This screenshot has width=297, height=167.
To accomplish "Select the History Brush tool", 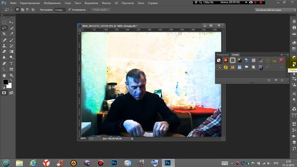I will point(11,45).
